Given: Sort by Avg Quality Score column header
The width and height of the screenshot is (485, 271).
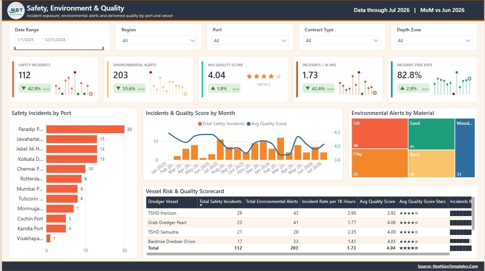Looking at the screenshot, I should 377,202.
